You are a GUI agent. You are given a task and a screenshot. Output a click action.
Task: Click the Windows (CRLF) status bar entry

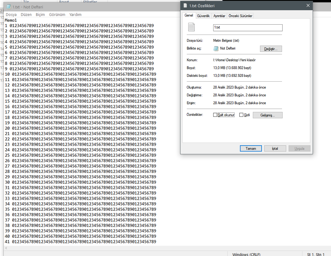246,254
